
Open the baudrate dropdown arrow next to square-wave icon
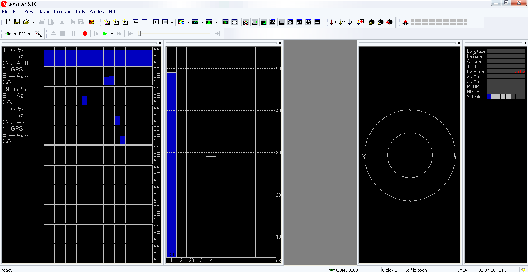click(x=29, y=34)
